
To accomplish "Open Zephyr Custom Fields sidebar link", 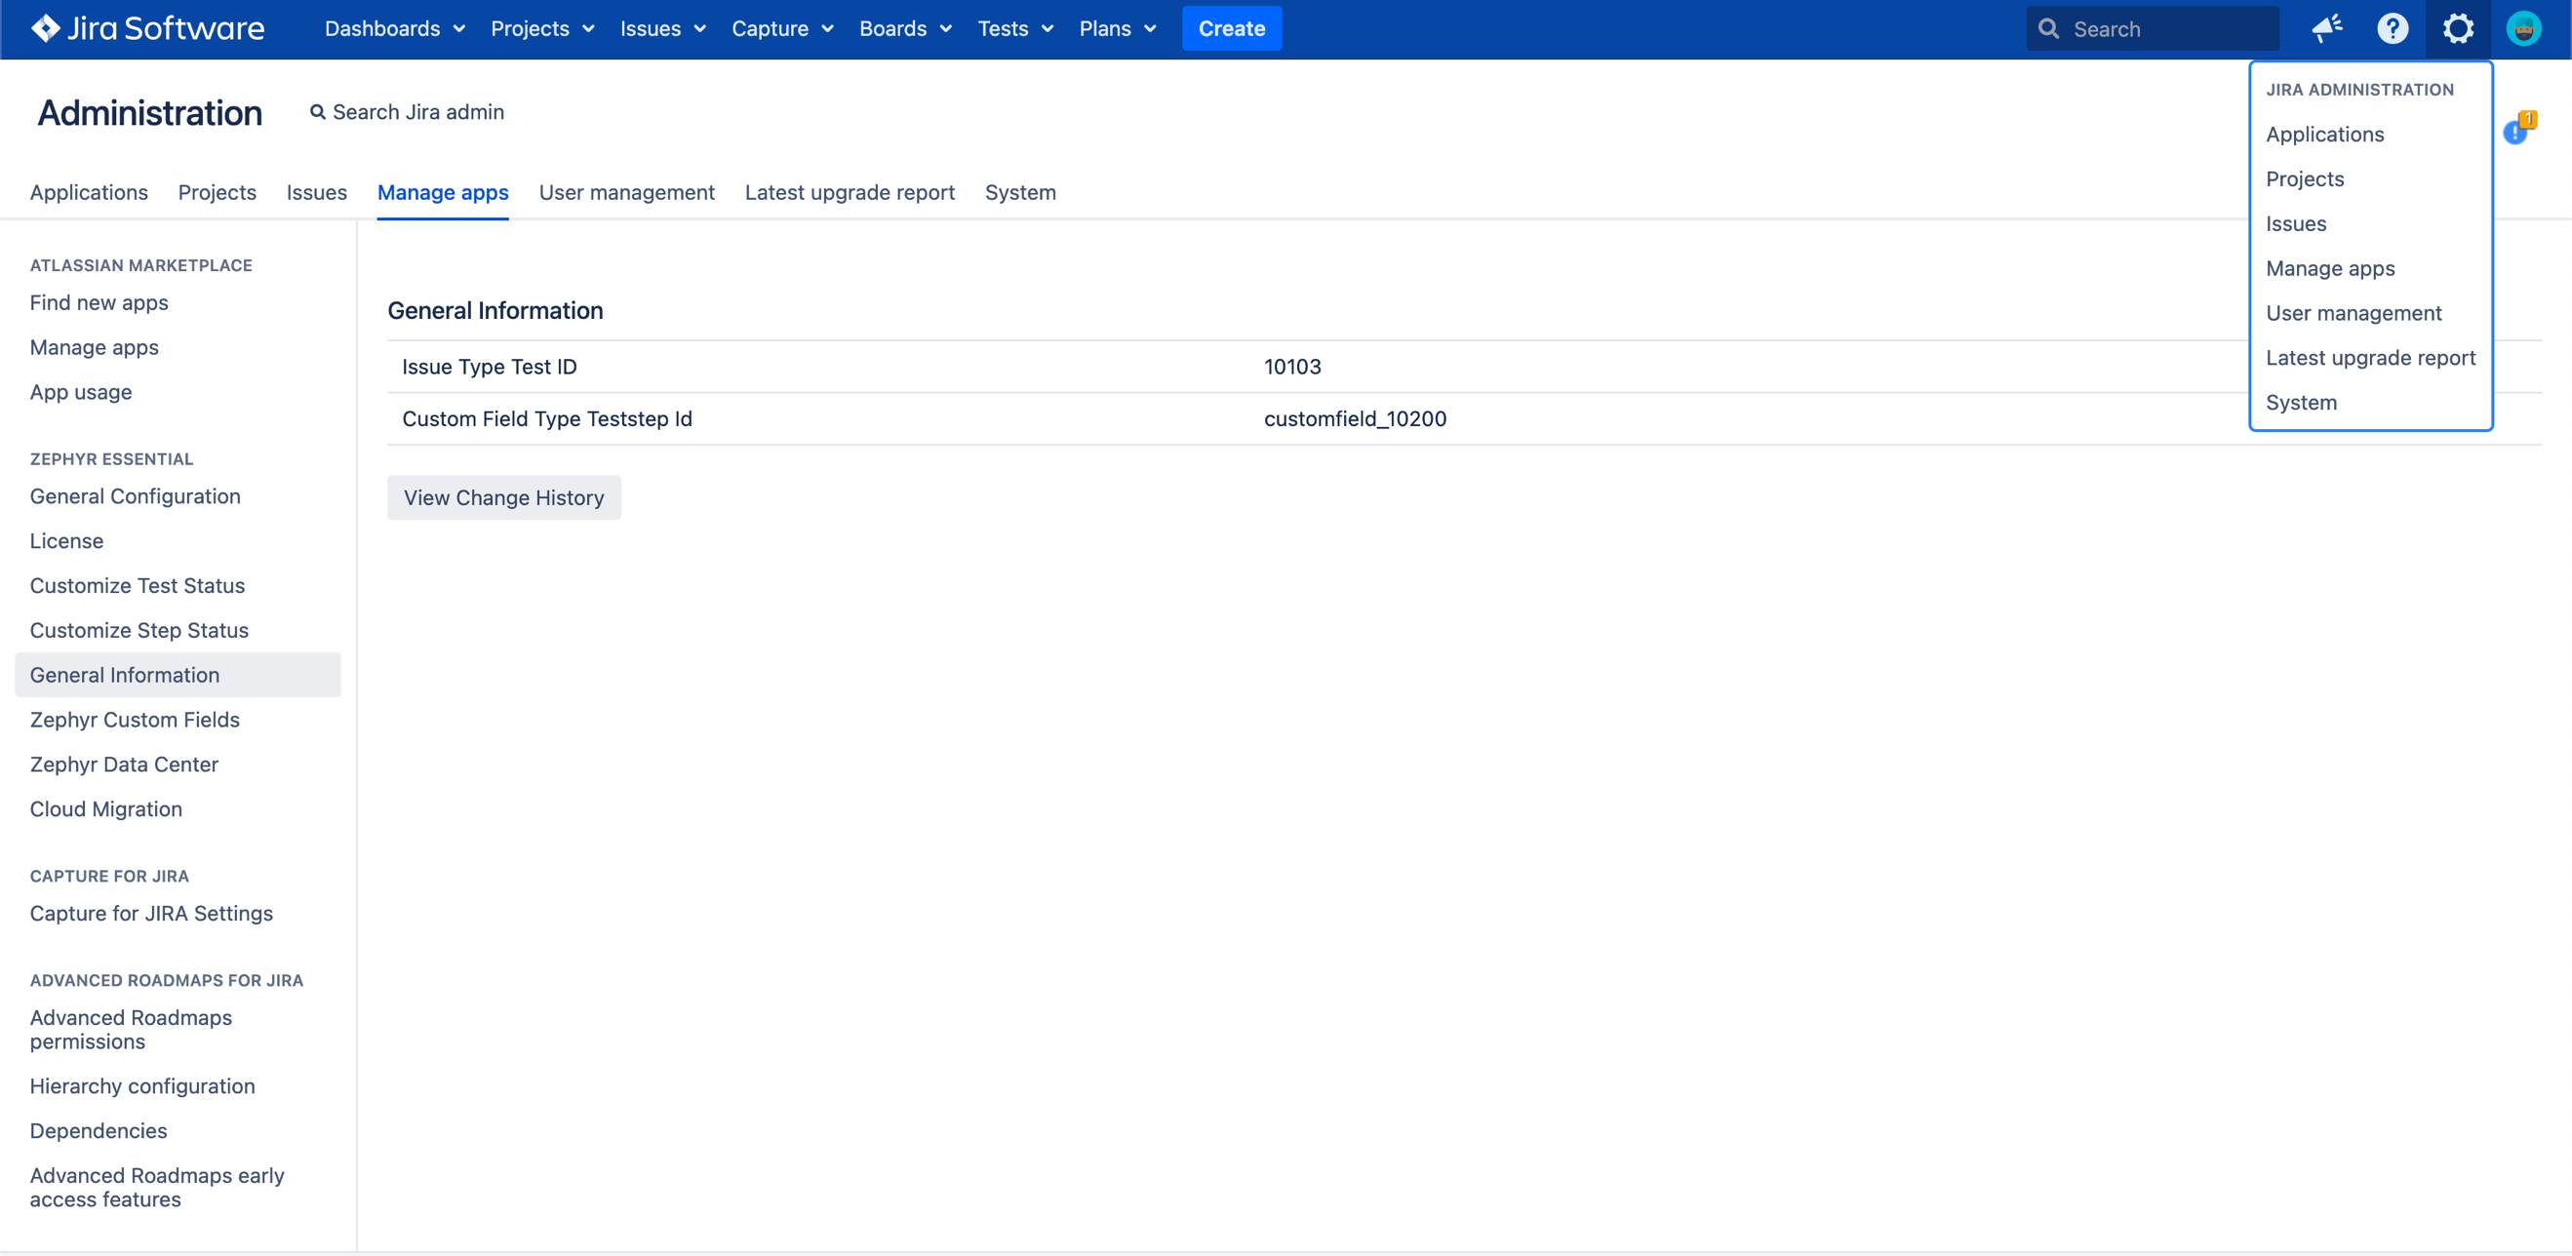I will 135,720.
